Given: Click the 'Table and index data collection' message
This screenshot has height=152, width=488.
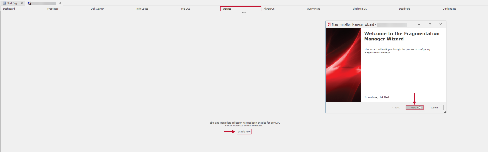Looking at the screenshot, I should tap(244, 124).
